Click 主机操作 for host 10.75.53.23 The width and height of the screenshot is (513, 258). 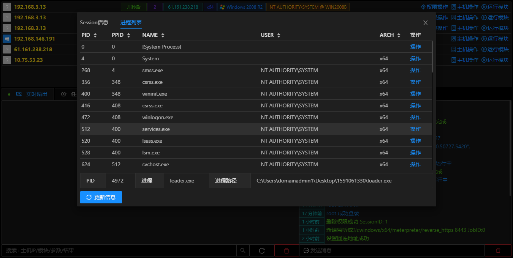point(465,60)
